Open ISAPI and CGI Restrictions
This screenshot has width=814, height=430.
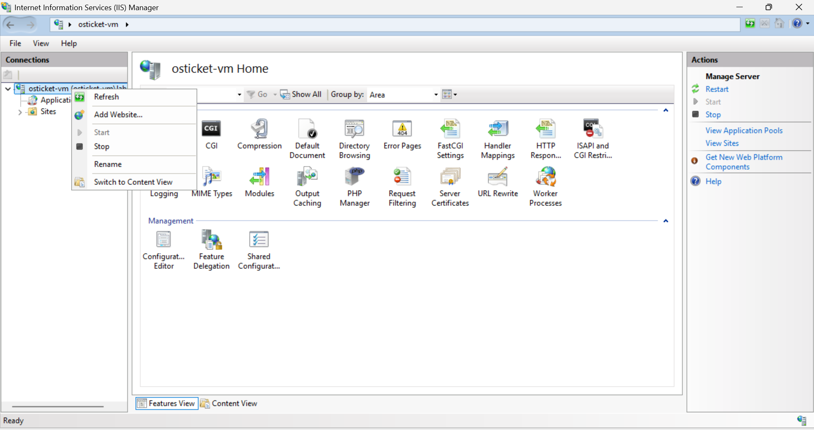pyautogui.click(x=593, y=139)
